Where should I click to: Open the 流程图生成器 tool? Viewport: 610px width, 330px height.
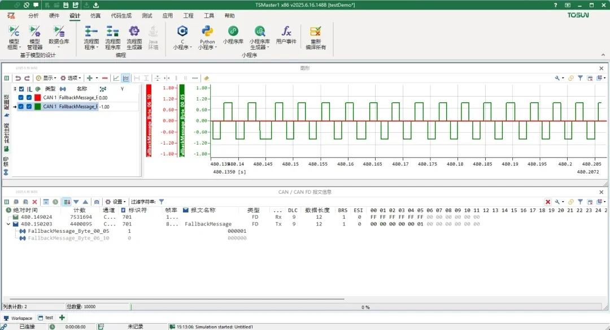tap(134, 35)
